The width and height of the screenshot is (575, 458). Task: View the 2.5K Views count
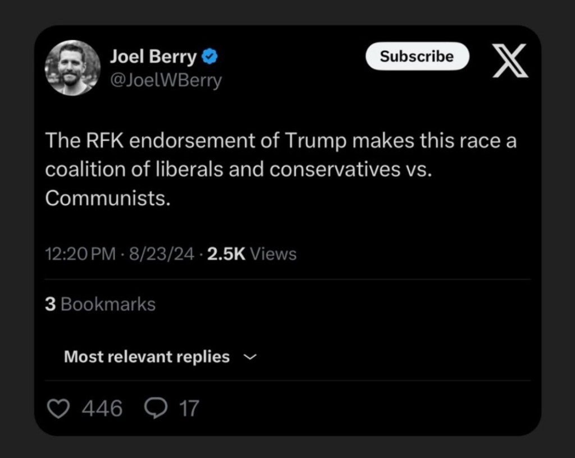point(252,254)
